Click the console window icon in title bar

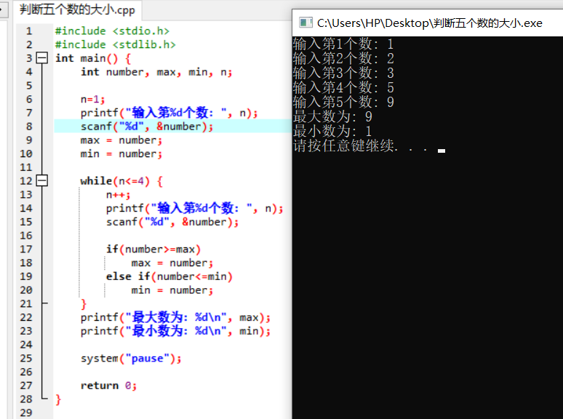[x=306, y=23]
